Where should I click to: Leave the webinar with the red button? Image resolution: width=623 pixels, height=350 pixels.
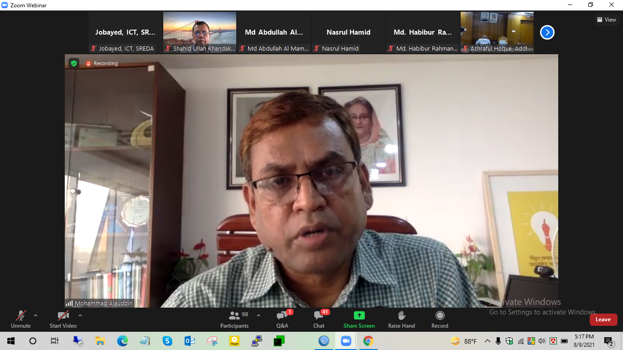(603, 319)
